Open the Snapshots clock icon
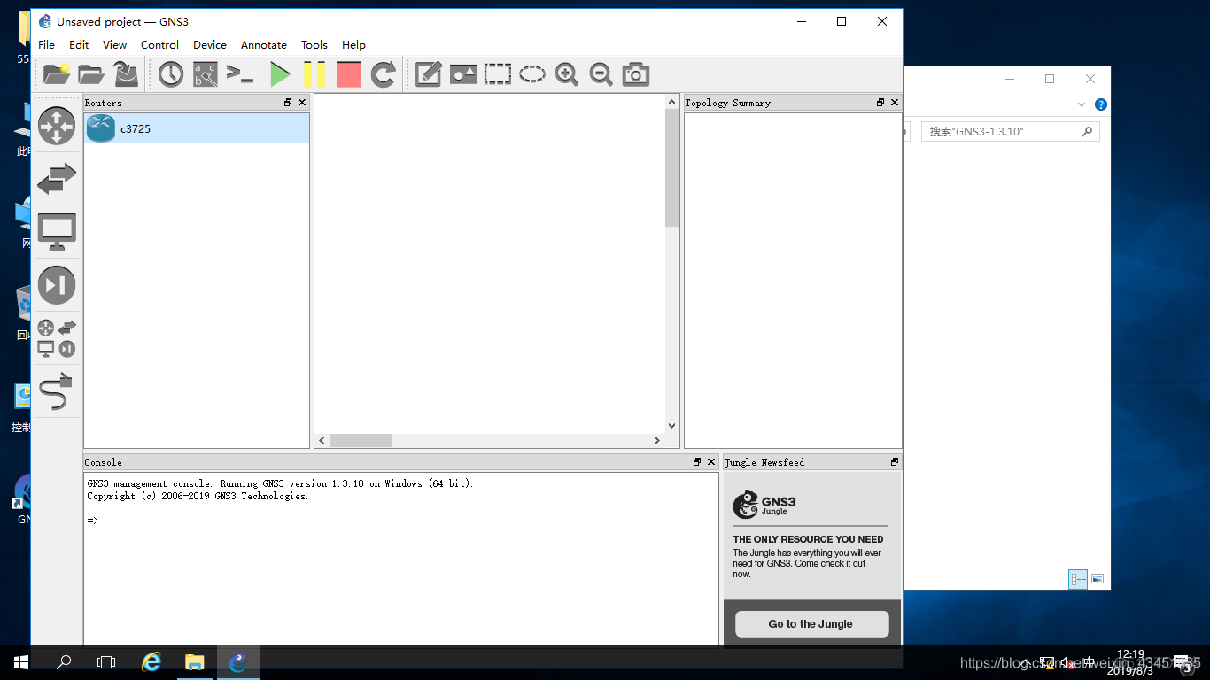Image resolution: width=1210 pixels, height=680 pixels. tap(171, 74)
